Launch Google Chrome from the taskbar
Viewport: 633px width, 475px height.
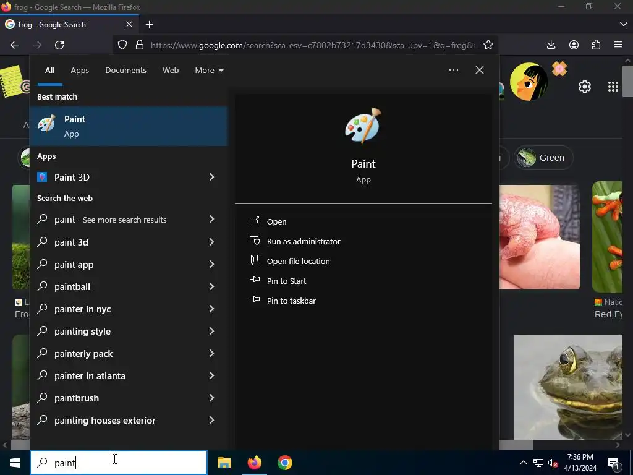click(x=284, y=463)
